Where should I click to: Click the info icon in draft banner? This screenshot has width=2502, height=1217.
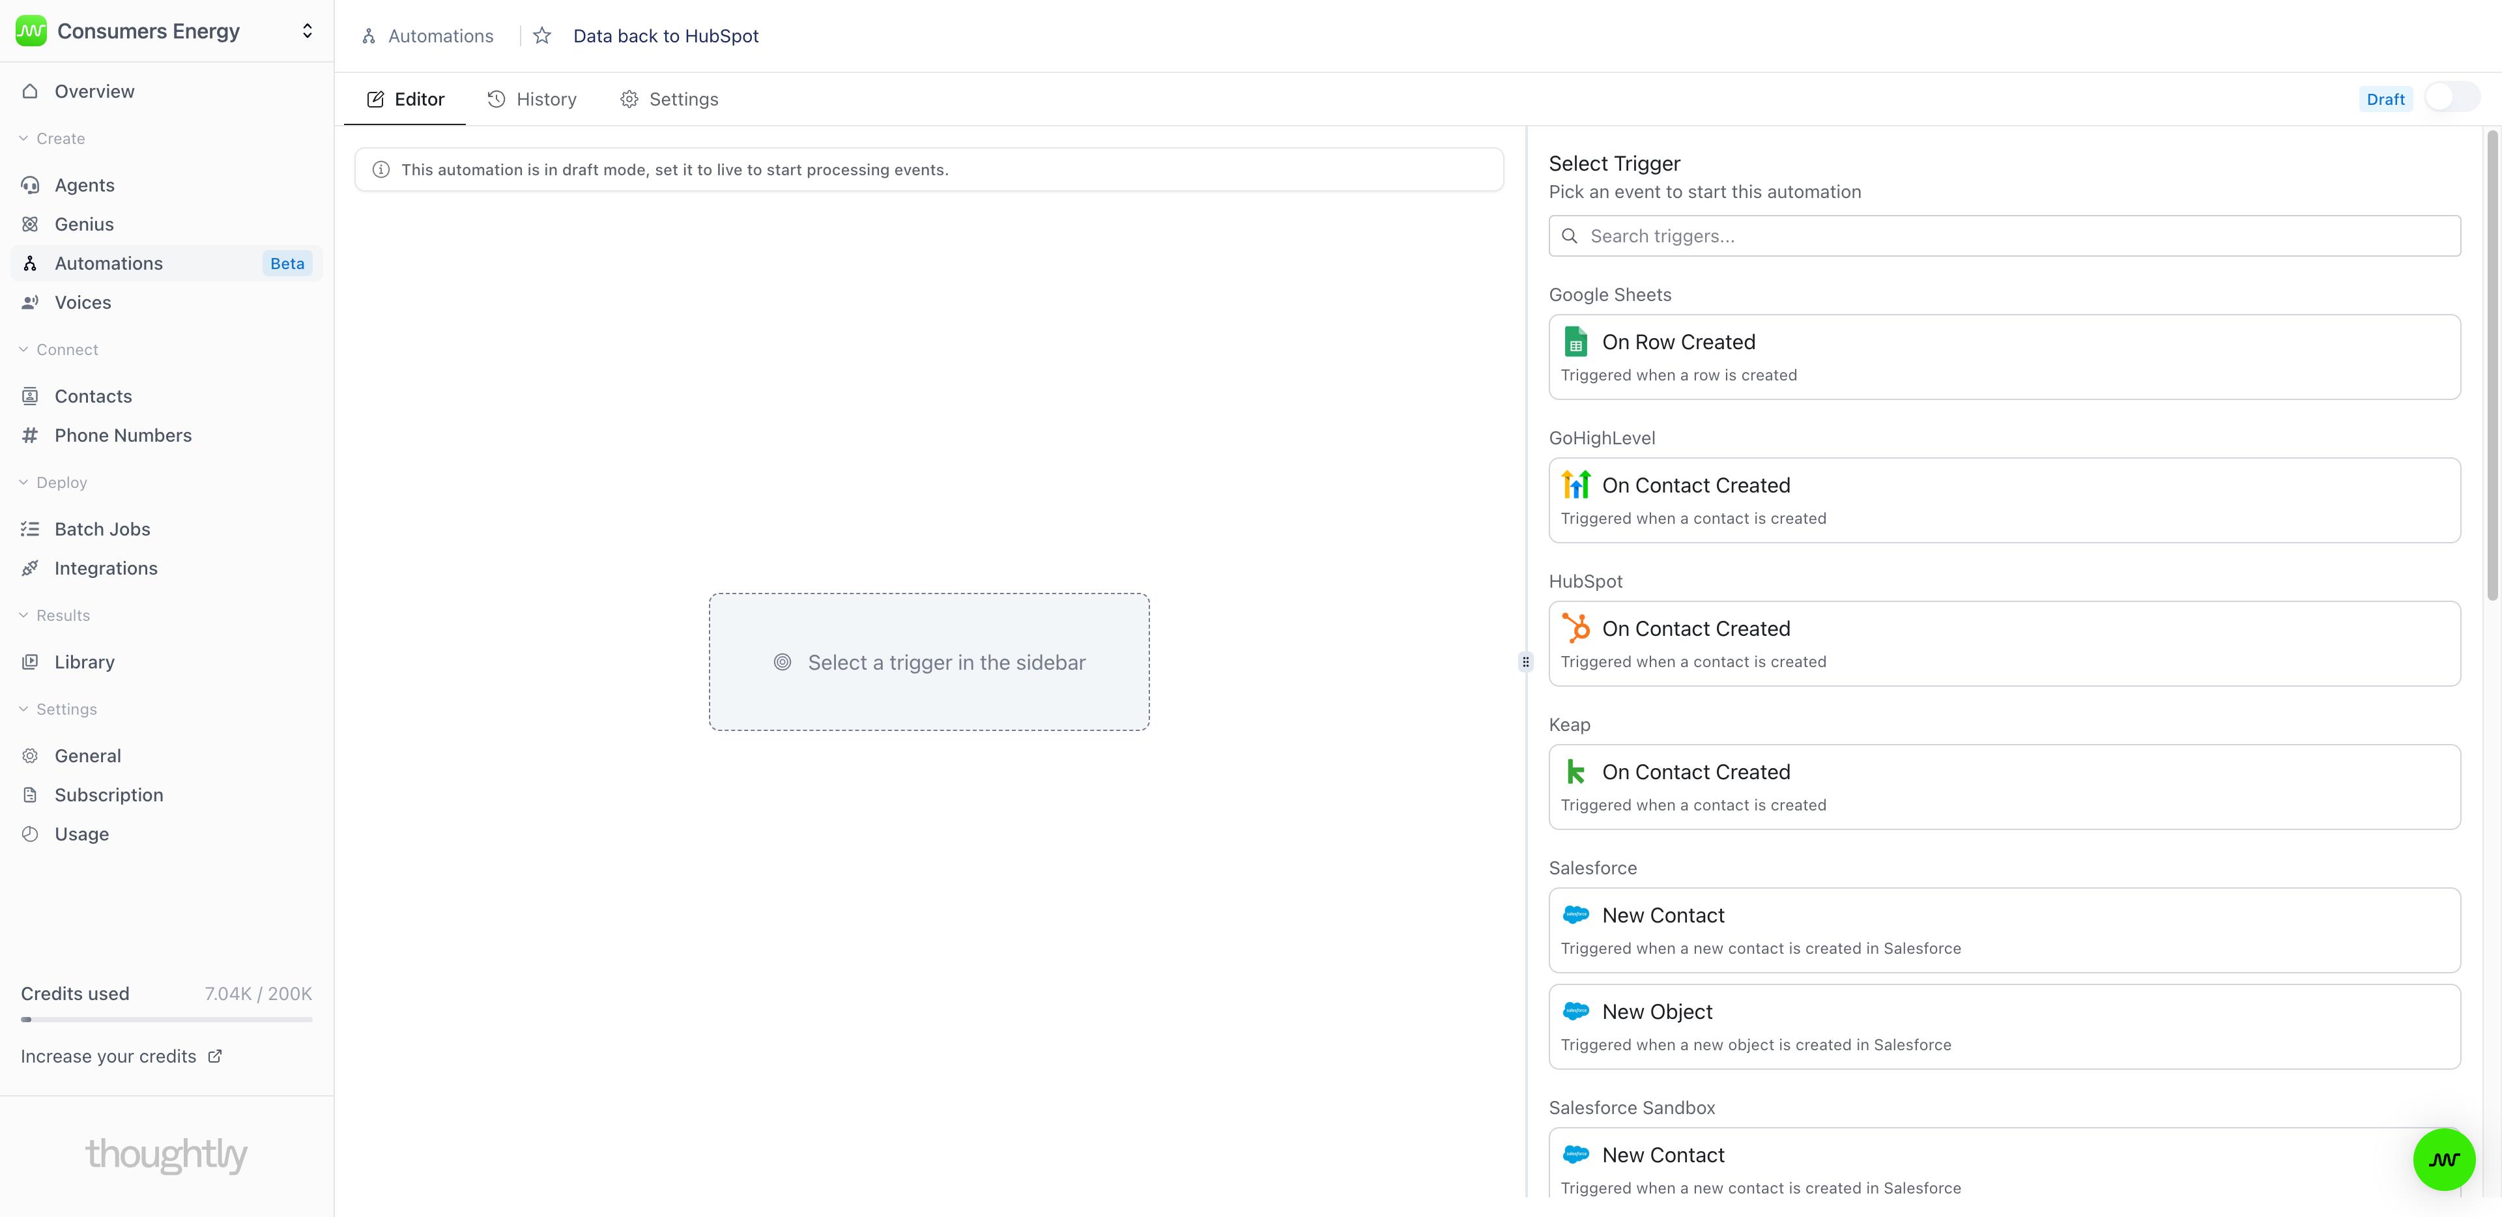tap(381, 170)
